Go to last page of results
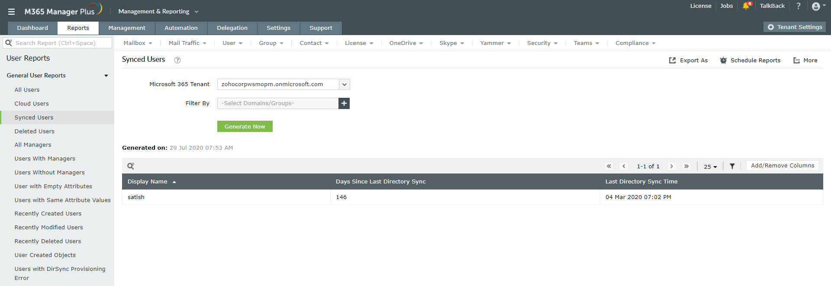The height and width of the screenshot is (286, 831). [686, 166]
